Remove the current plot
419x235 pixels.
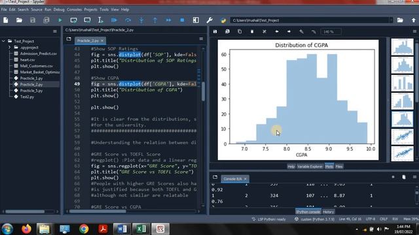click(x=252, y=31)
